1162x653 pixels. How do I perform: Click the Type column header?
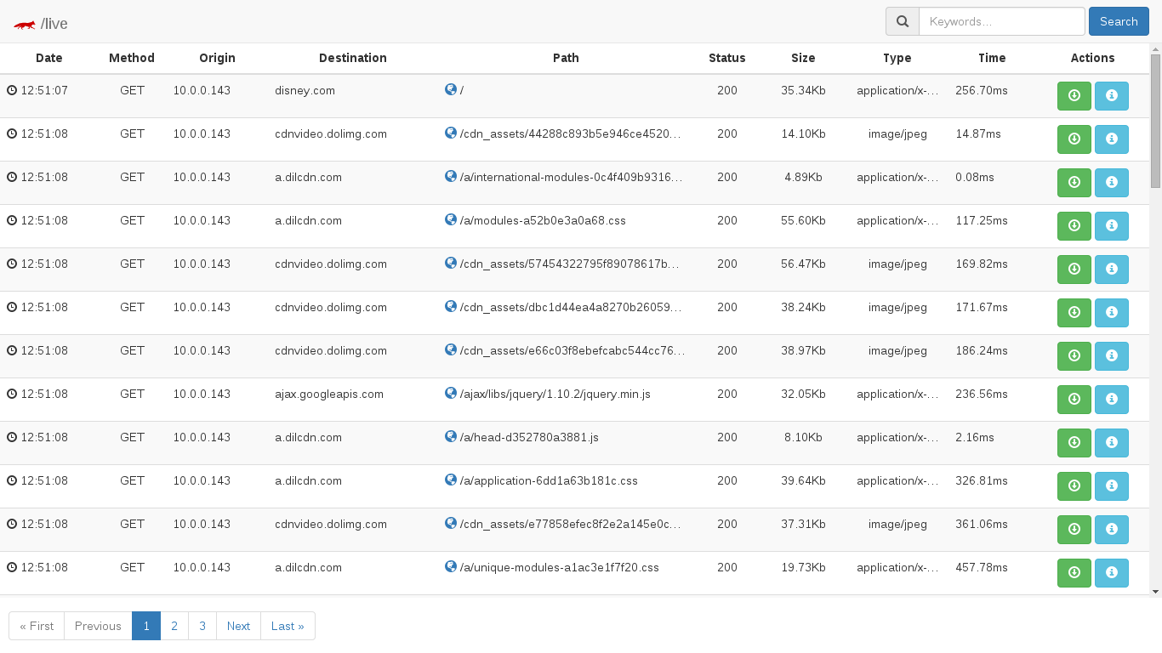(x=897, y=58)
